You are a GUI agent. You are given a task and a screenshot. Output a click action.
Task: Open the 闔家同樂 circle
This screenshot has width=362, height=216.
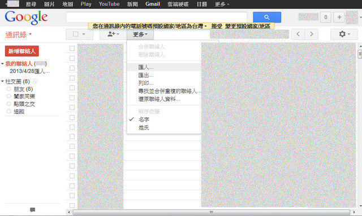(24, 96)
